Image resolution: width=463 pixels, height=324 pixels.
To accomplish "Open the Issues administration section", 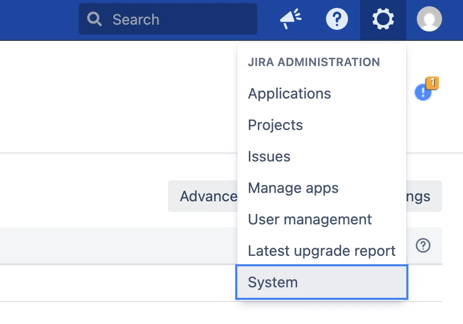I will coord(269,156).
